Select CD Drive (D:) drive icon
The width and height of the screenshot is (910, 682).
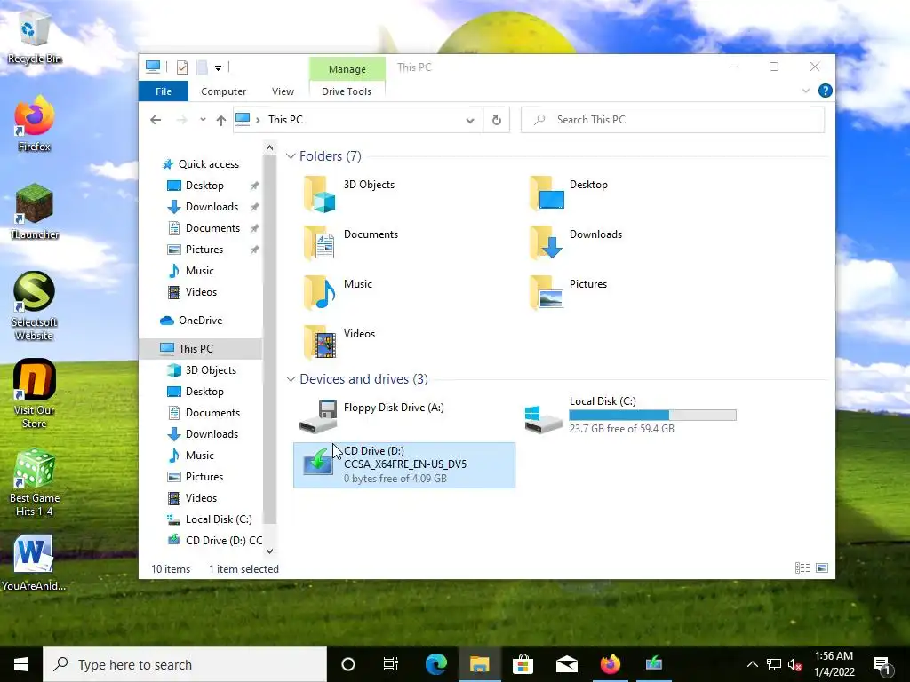[x=318, y=464]
